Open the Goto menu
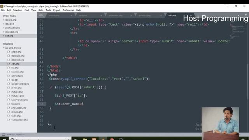Screen dimensions: 249x140 point(41,10)
